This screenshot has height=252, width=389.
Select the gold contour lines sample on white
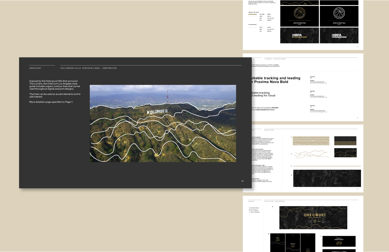click(x=311, y=154)
